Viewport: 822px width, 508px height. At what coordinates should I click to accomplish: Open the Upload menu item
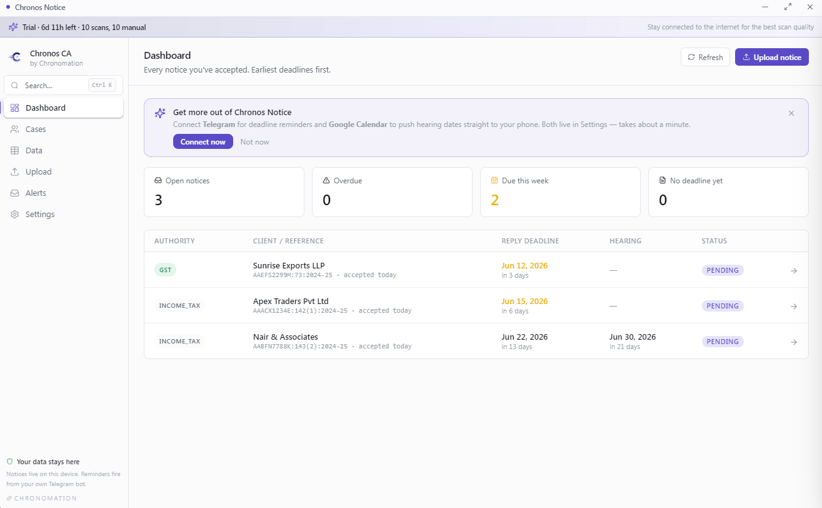pos(63,171)
